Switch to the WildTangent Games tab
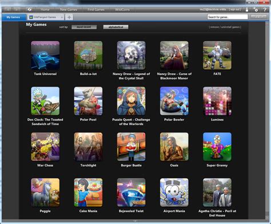Image resolution: width=271 pixels, height=224 pixels. (45, 17)
